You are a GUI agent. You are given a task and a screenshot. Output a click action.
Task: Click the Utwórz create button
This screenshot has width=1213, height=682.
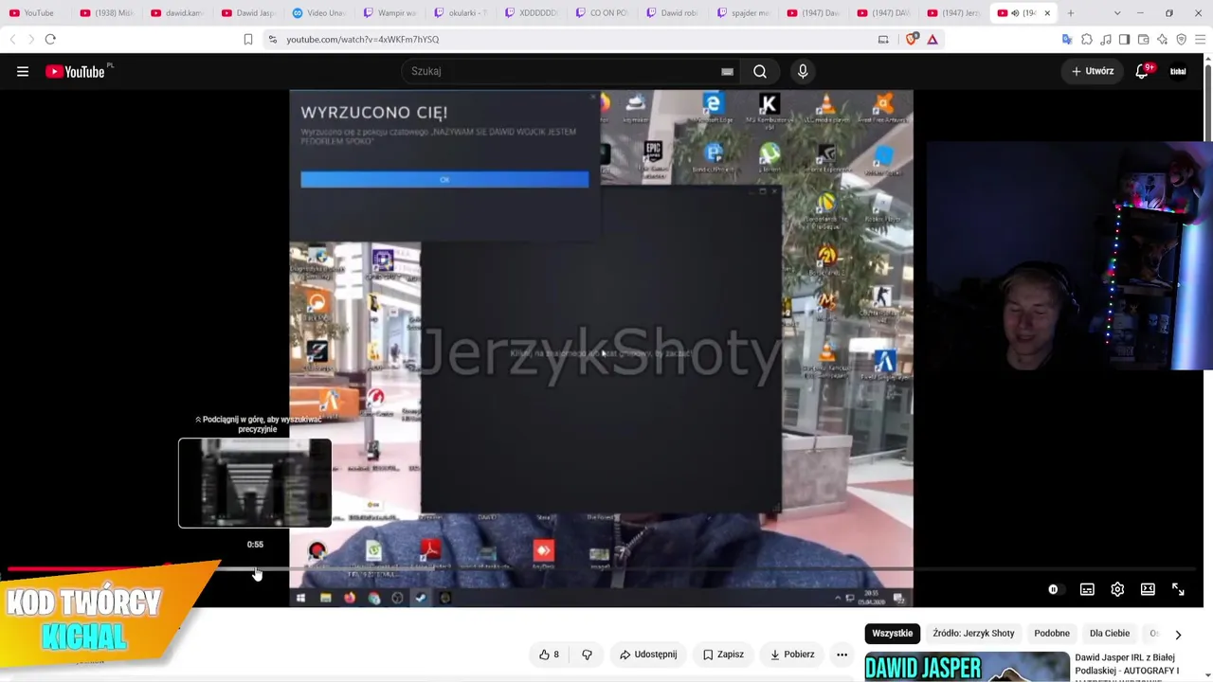[1093, 71]
